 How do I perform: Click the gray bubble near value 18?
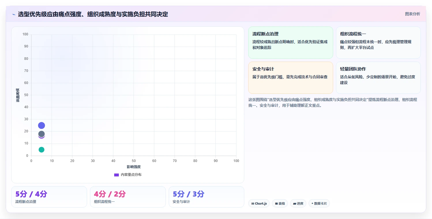click(x=42, y=134)
